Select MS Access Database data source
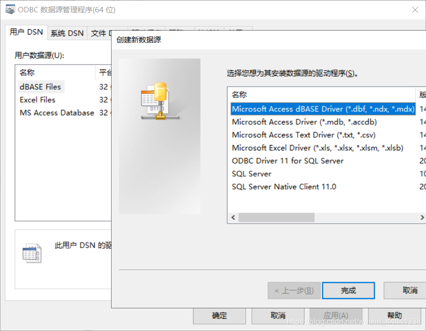The height and width of the screenshot is (331, 426). (x=57, y=112)
